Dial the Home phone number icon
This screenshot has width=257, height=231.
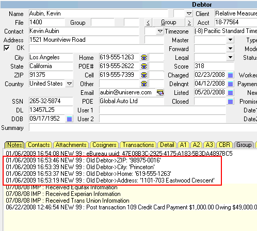coord(144,57)
